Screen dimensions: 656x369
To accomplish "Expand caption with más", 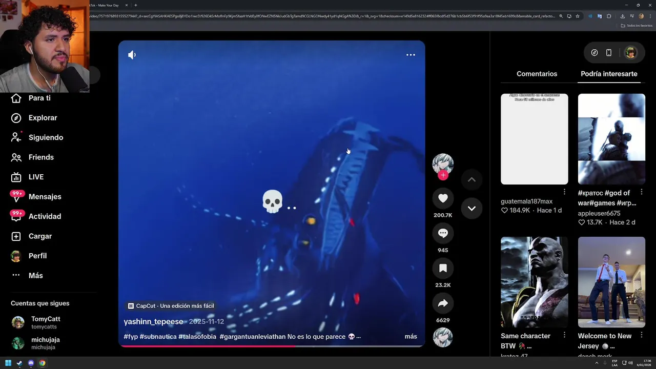I will tap(411, 337).
